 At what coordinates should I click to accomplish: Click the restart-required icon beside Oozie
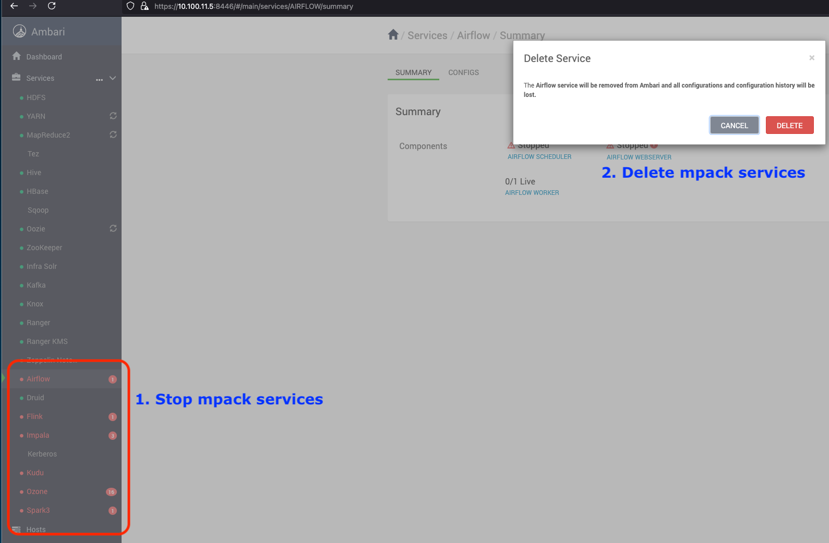tap(113, 228)
